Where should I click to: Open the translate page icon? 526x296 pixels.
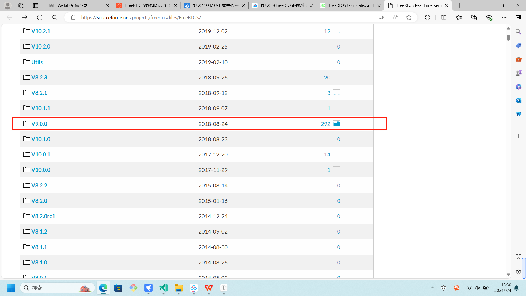(381, 18)
